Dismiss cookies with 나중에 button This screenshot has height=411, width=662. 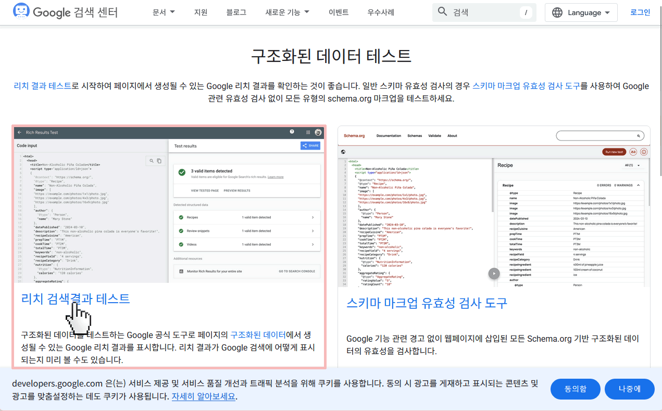click(629, 389)
